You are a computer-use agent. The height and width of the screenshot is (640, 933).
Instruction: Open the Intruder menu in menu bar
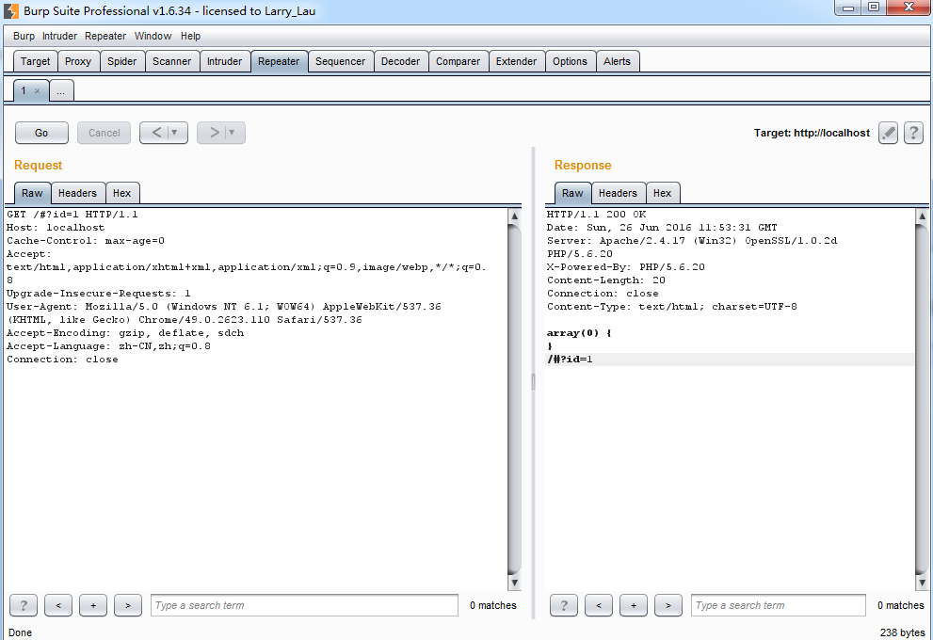pyautogui.click(x=59, y=36)
